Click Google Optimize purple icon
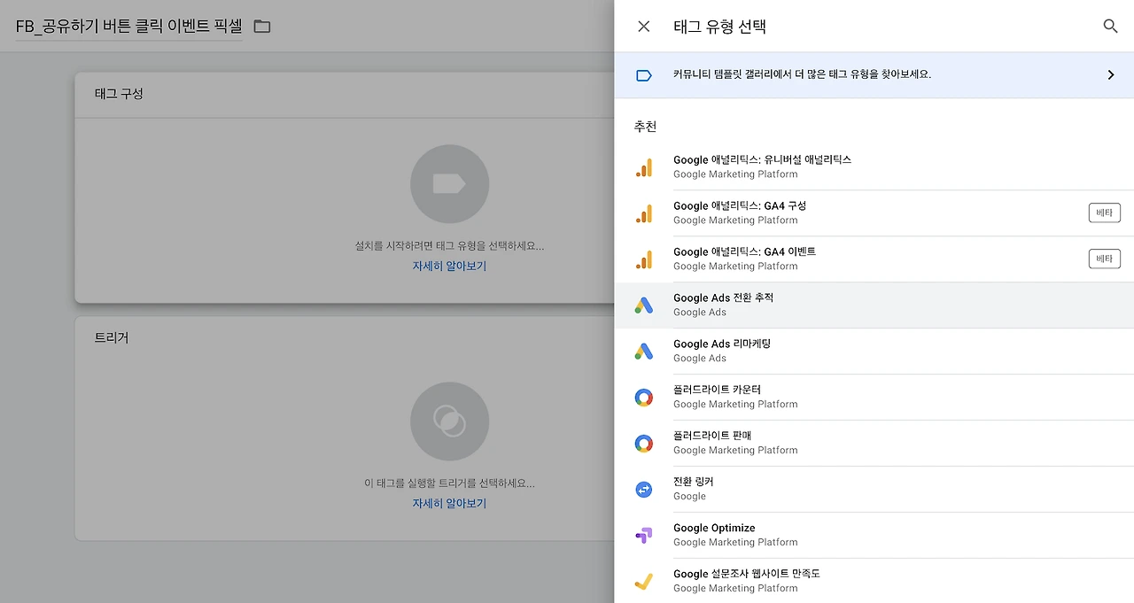 [x=644, y=536]
